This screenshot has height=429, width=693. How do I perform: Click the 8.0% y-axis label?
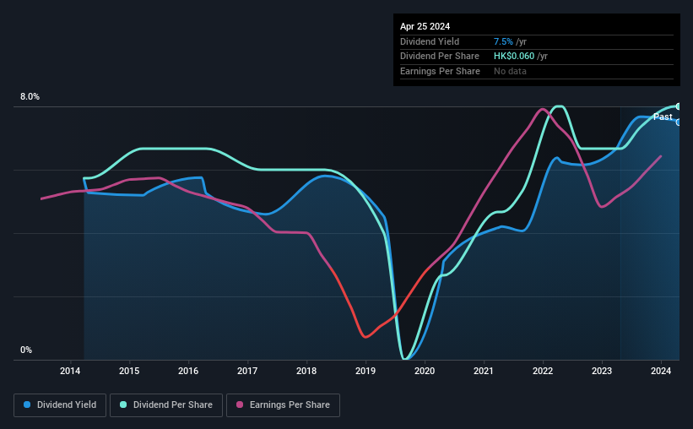point(30,96)
